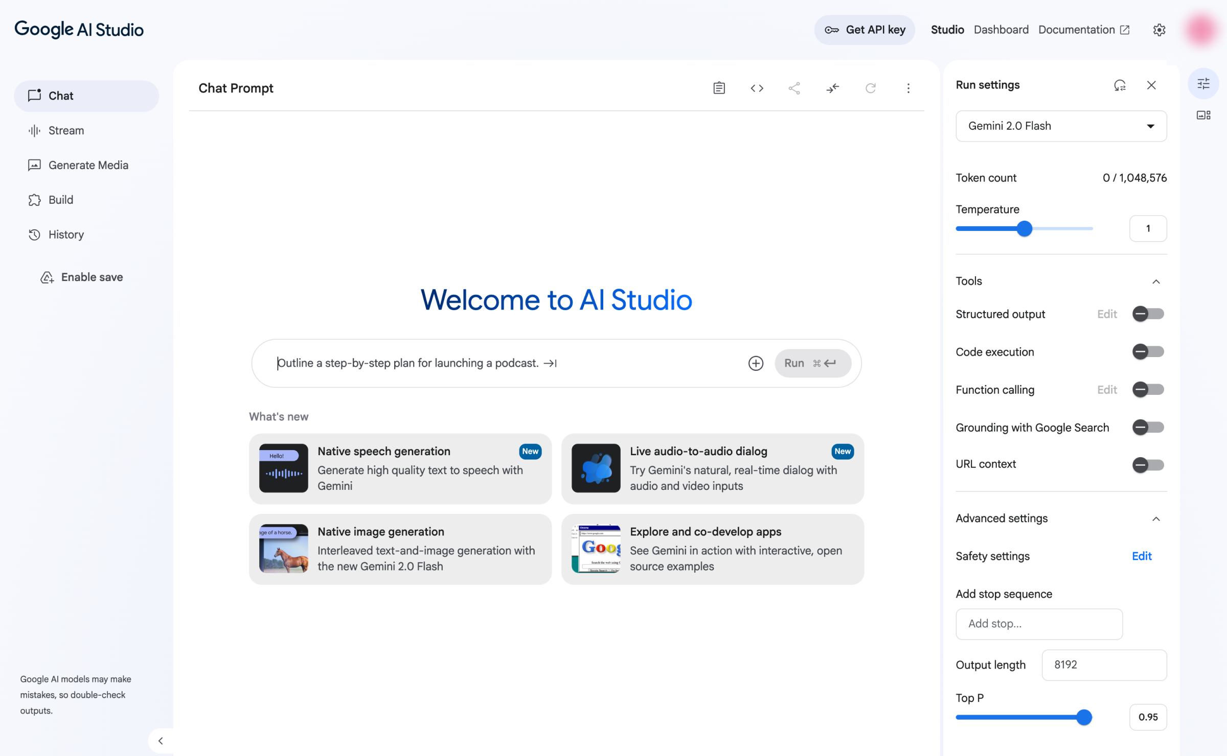Click the Explore and co-develop apps thumbnail
The width and height of the screenshot is (1227, 756).
click(596, 548)
